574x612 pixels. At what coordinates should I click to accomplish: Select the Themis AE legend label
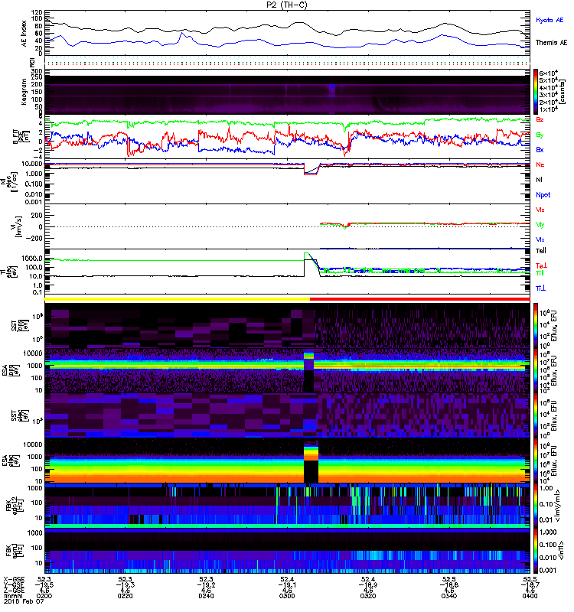click(551, 43)
